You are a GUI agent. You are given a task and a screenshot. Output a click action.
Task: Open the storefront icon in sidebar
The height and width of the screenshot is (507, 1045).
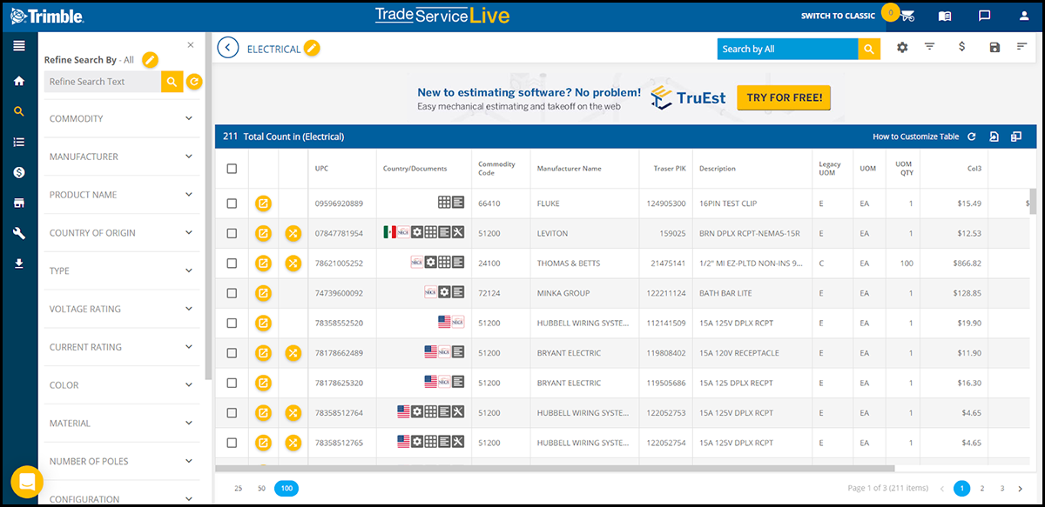tap(18, 203)
